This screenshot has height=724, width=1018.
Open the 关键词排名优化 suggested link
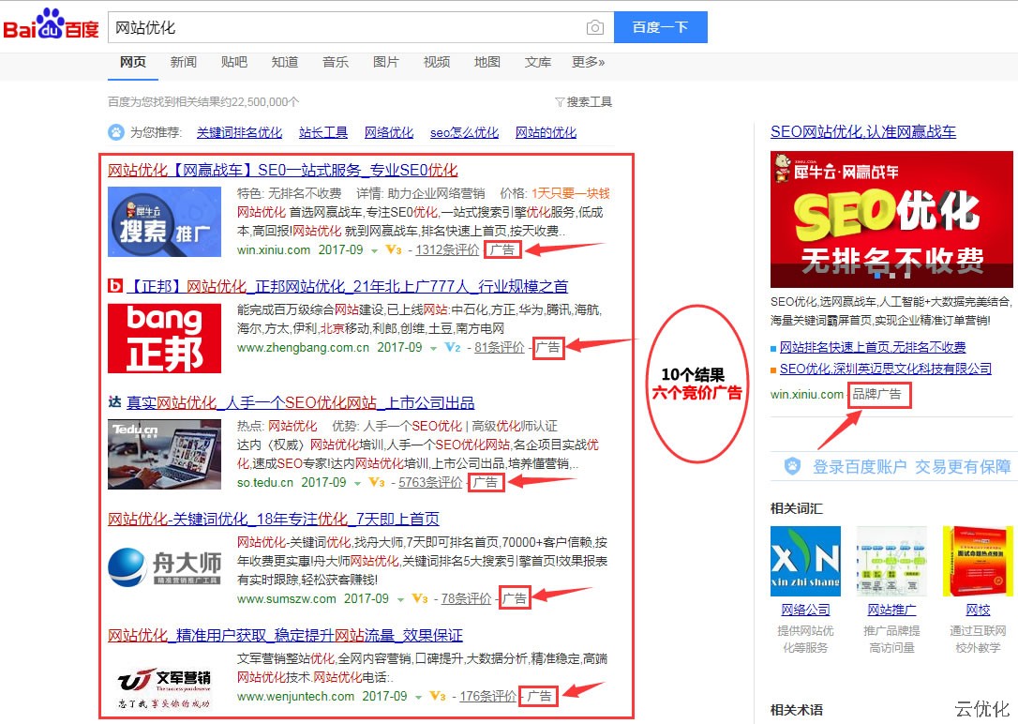pyautogui.click(x=239, y=132)
